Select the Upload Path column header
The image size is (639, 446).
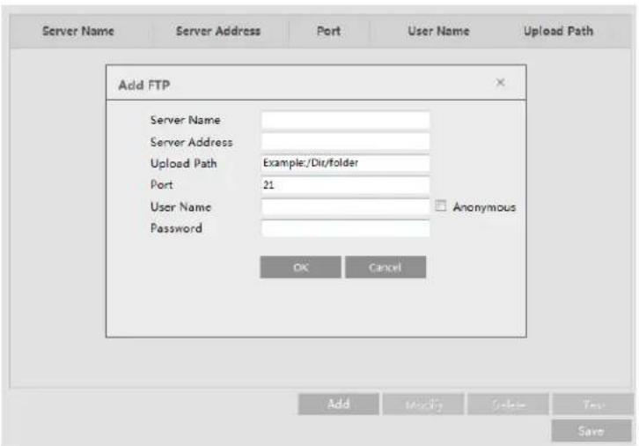pyautogui.click(x=558, y=31)
